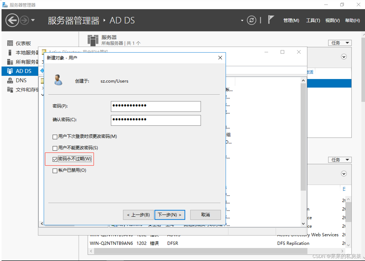Screen dimensions: 365x261
Task: Click the AD DS sidebar icon
Action: click(x=10, y=71)
